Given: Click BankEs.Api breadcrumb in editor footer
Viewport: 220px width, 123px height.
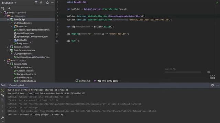Looking at the screenshot, I should (83, 81).
